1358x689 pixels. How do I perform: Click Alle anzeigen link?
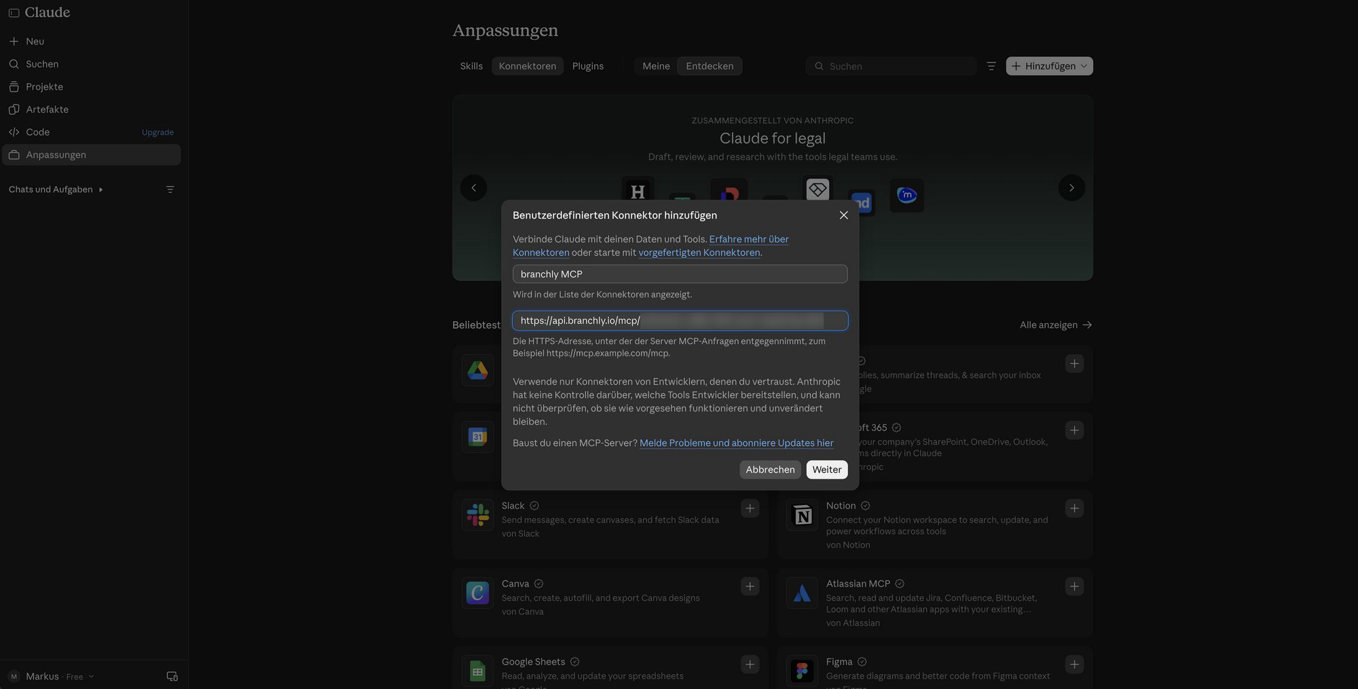point(1056,325)
